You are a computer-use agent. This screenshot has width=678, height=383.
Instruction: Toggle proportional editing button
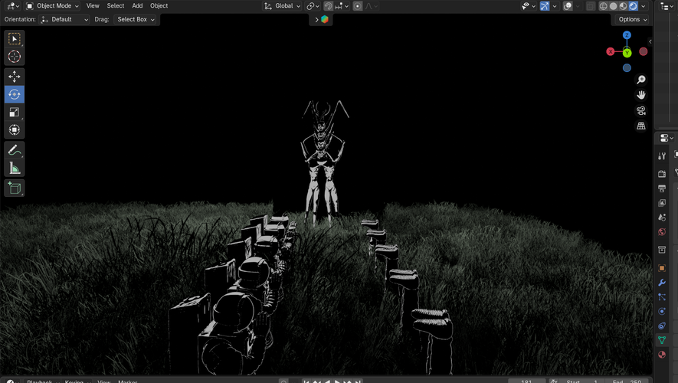(x=357, y=6)
